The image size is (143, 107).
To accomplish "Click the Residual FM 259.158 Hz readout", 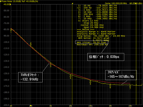I will click(x=92, y=45).
